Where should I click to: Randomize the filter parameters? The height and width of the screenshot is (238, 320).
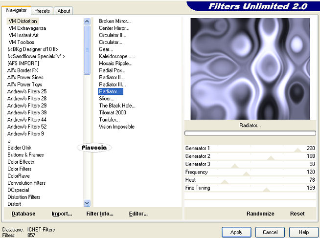click(260, 214)
